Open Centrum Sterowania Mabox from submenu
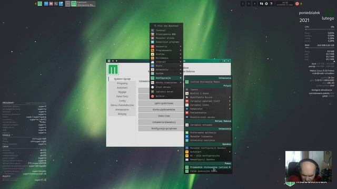337x189 pixels. point(208,82)
